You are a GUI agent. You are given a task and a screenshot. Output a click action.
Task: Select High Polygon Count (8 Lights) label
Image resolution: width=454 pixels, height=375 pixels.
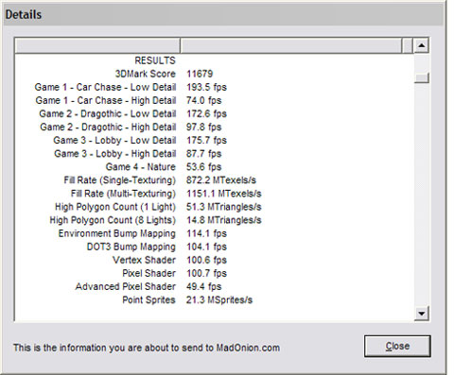[113, 220]
